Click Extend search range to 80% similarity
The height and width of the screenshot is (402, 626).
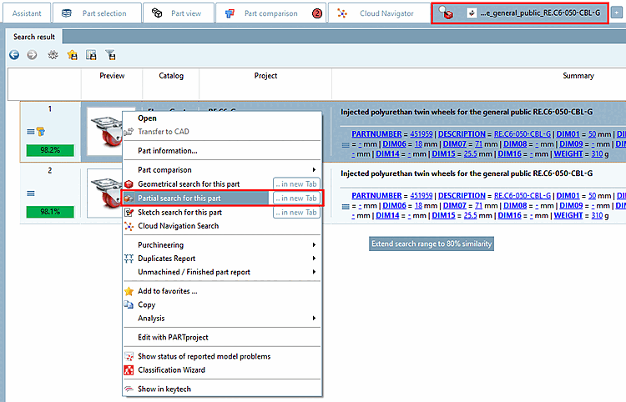[x=432, y=244]
